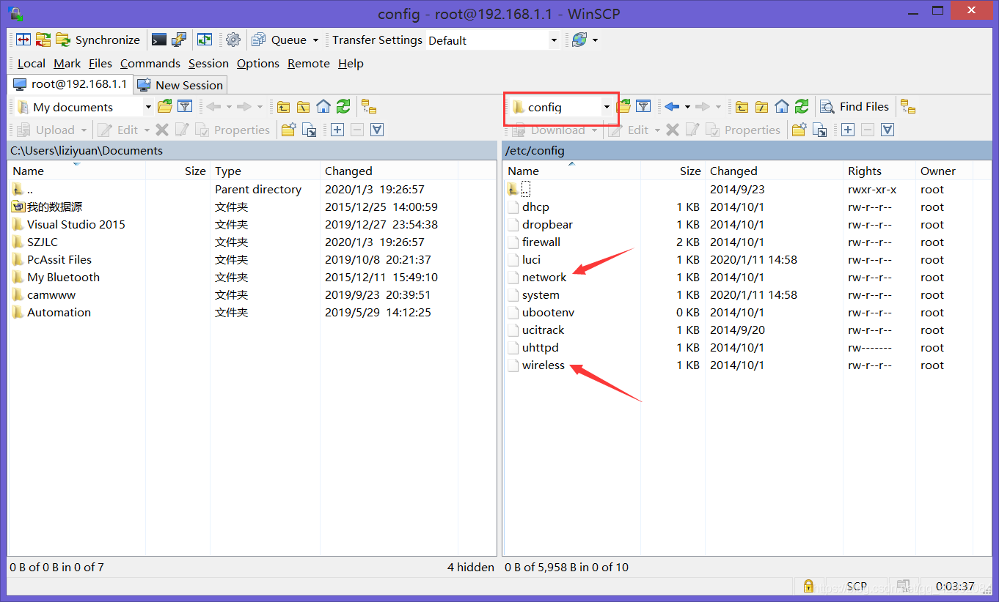The width and height of the screenshot is (999, 602).
Task: Sort the local panel by Type column header
Action: 266,171
